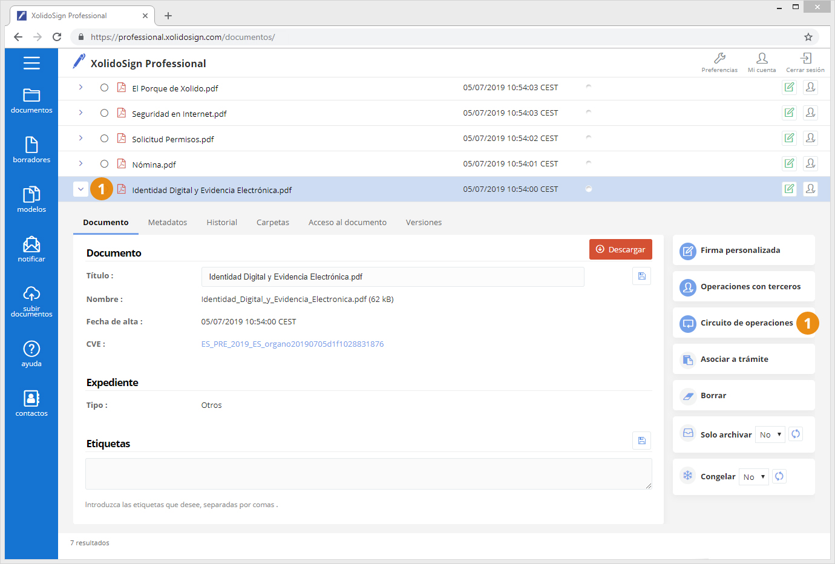Screen dimensions: 835x564
Task: Apply Solo archivar refresh icon
Action: pos(796,434)
